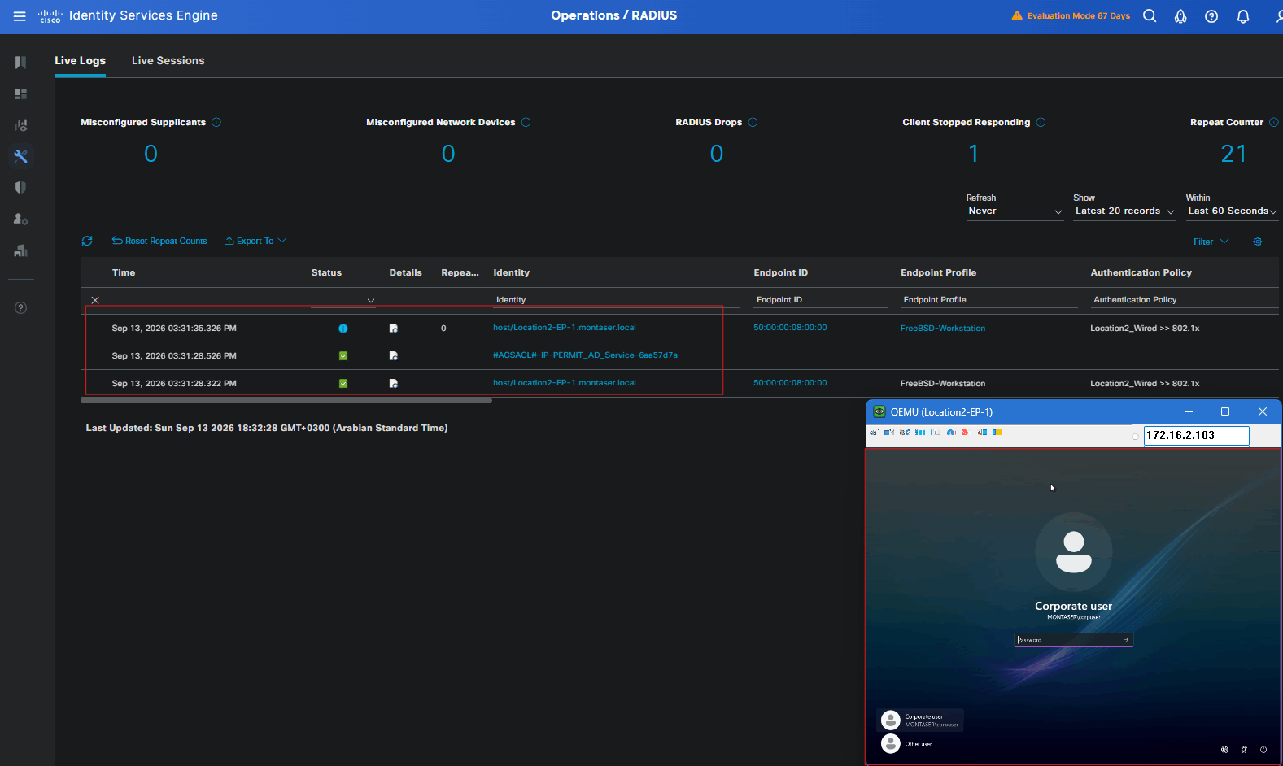Open the FreeBSD-Workstation profile link
Screen dimensions: 1283x766
click(x=943, y=329)
